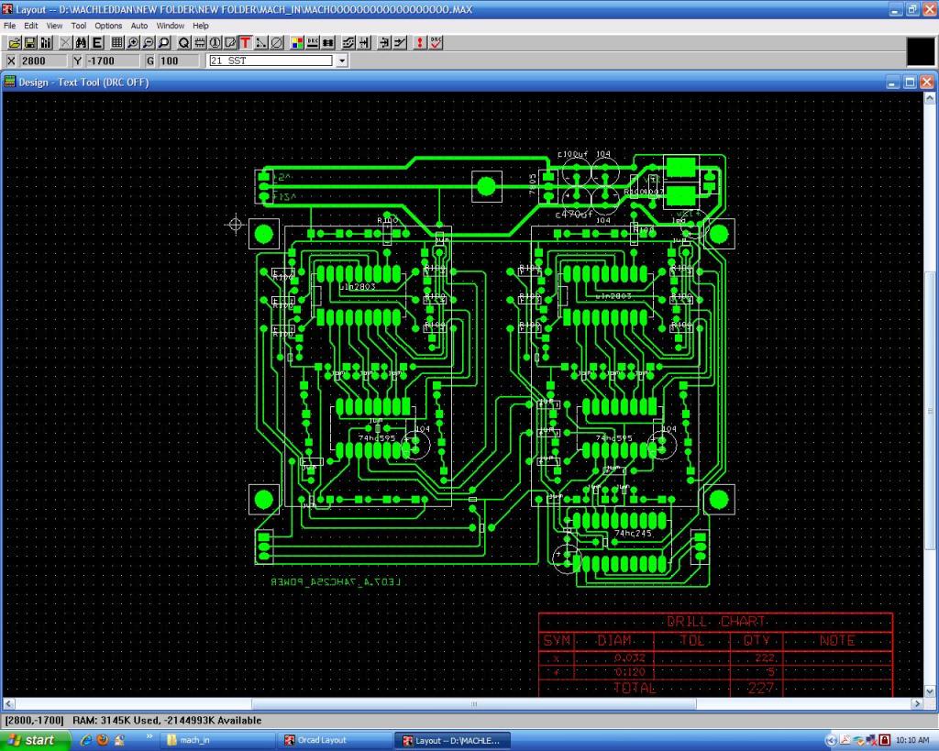
Task: Open the Auto menu
Action: [139, 26]
